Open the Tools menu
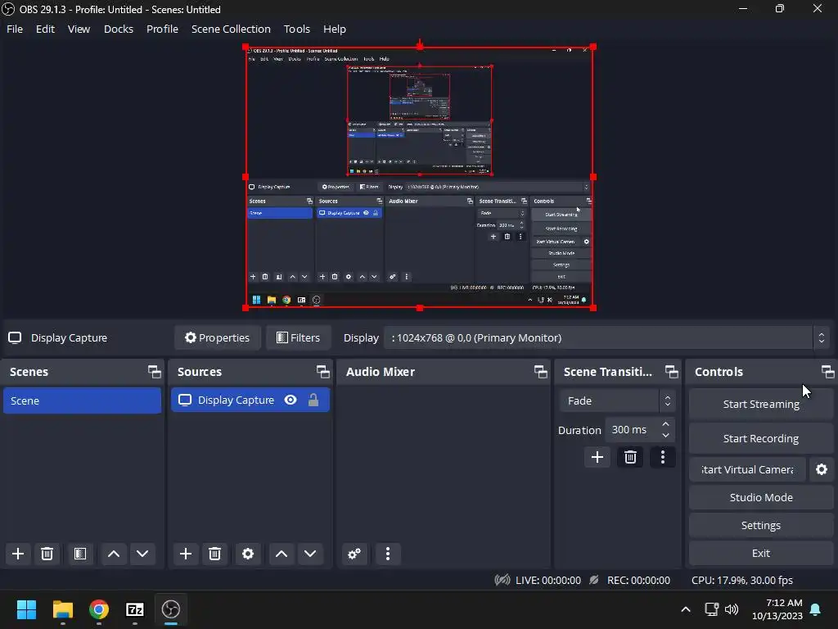The width and height of the screenshot is (838, 629). coord(296,29)
